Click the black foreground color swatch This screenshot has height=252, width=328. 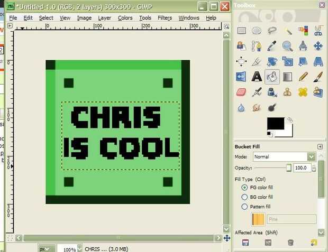pyautogui.click(x=276, y=124)
